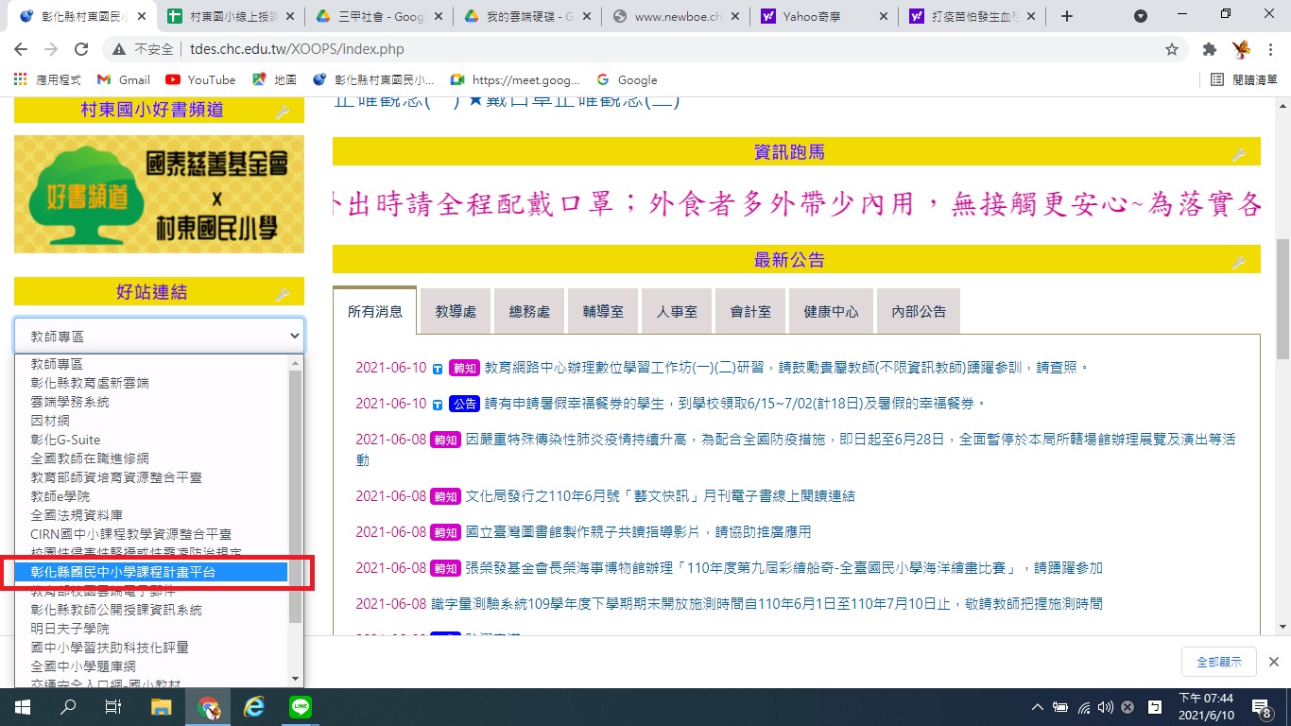Choose 雲端學務系統 from the list

152,402
